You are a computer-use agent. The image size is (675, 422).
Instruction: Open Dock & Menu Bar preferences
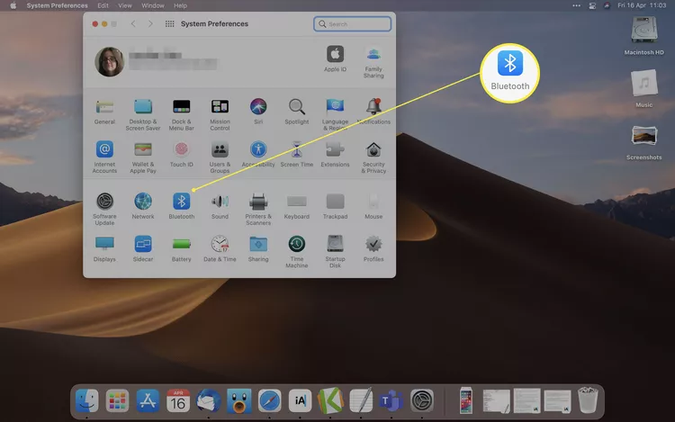[x=181, y=115]
